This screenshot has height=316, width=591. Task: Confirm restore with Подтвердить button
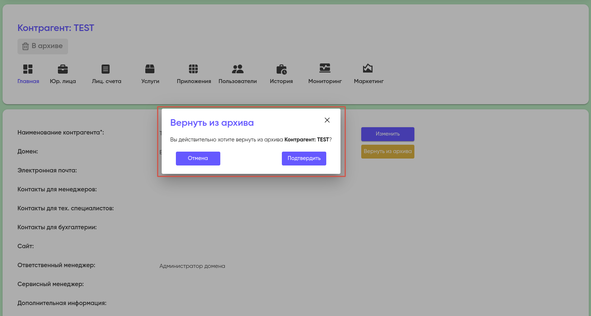point(304,159)
